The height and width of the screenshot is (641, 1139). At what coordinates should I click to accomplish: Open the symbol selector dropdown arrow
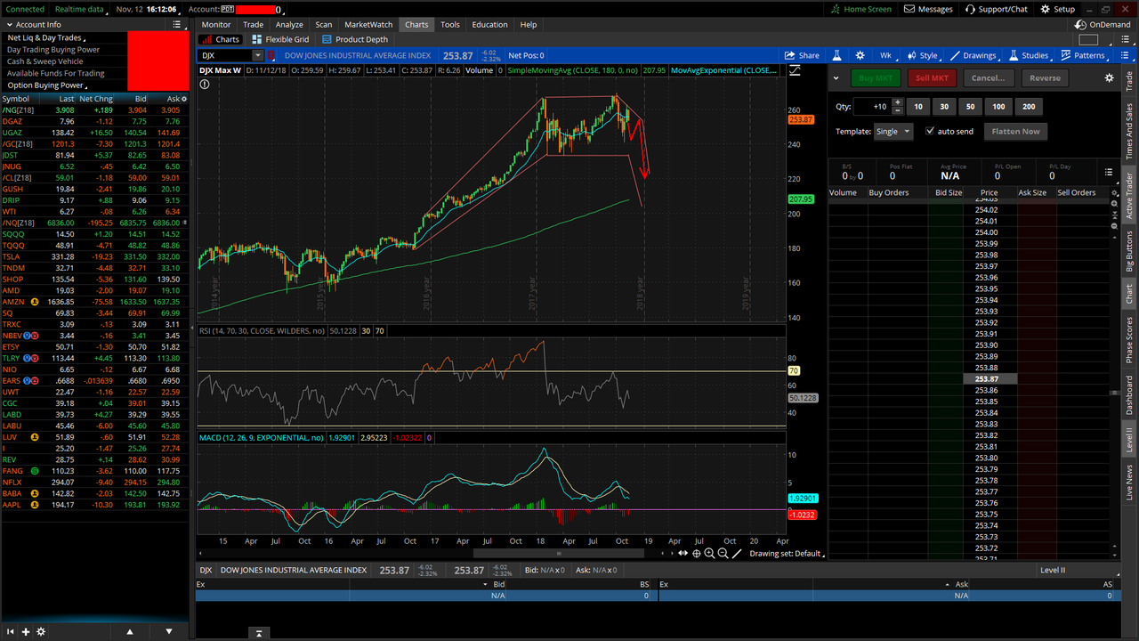pos(259,55)
